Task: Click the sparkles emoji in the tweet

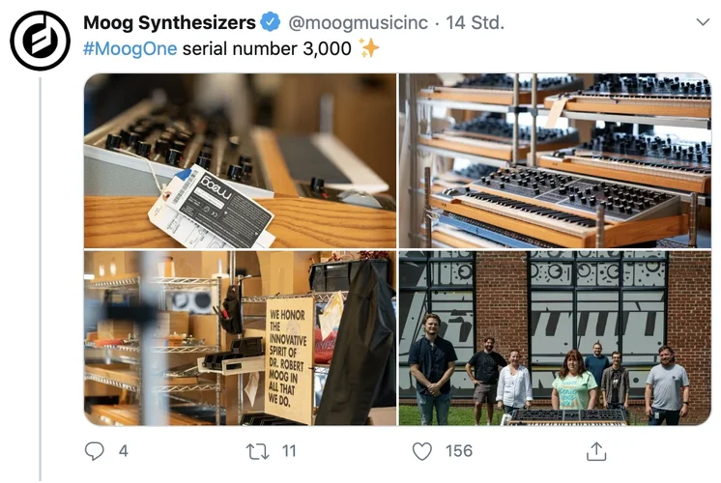Action: pyautogui.click(x=369, y=47)
